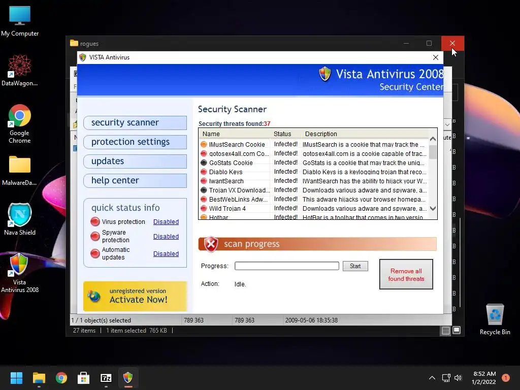Click the scan progress red X shield
The height and width of the screenshot is (390, 520).
(x=211, y=244)
